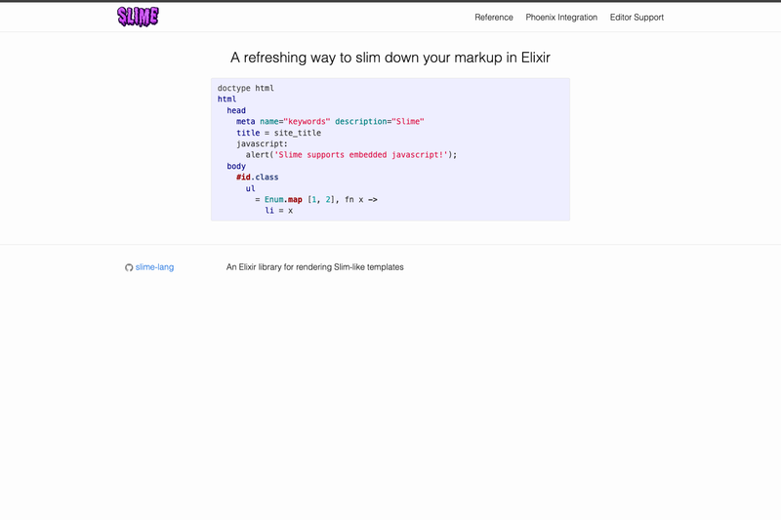This screenshot has height=520, width=781.
Task: Click the 'meta name="keywords"' code line
Action: [x=330, y=121]
